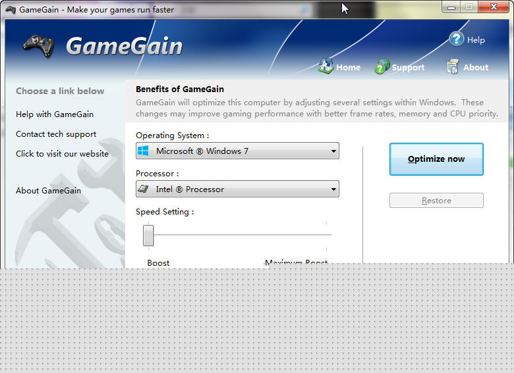This screenshot has height=373, width=514.
Task: Select the Intel Processor combo box
Action: pyautogui.click(x=237, y=189)
